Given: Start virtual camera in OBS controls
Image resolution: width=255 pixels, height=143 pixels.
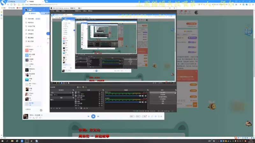Looking at the screenshot, I should click(x=163, y=97).
